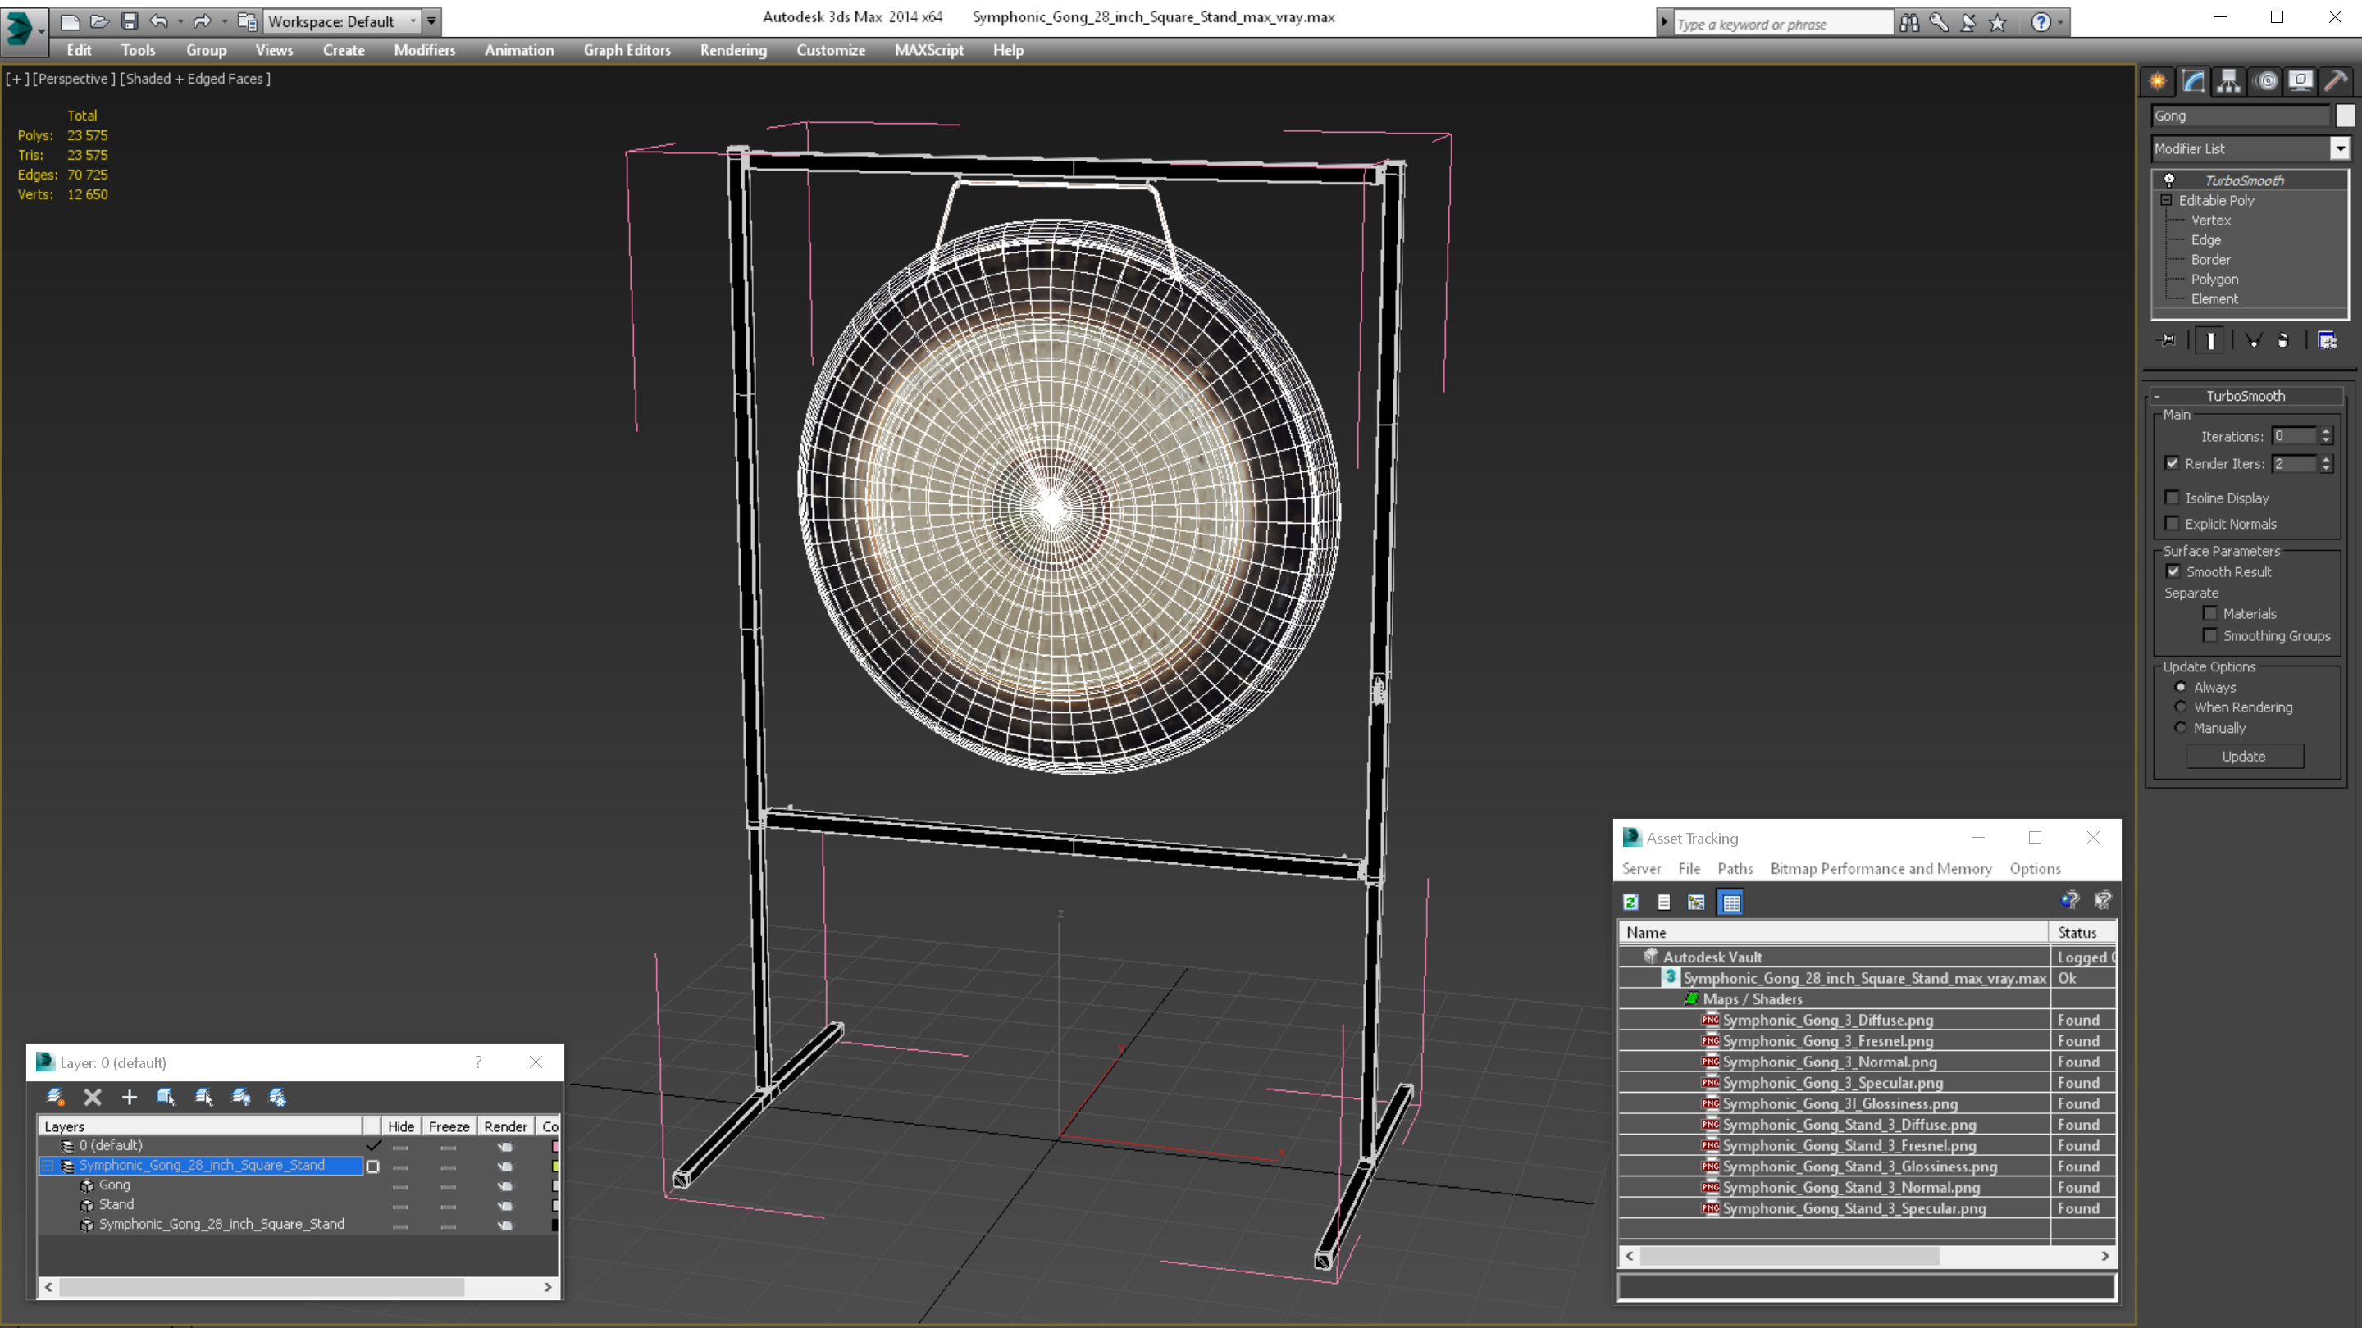
Task: Click the Save File toolbar icon
Action: [130, 21]
